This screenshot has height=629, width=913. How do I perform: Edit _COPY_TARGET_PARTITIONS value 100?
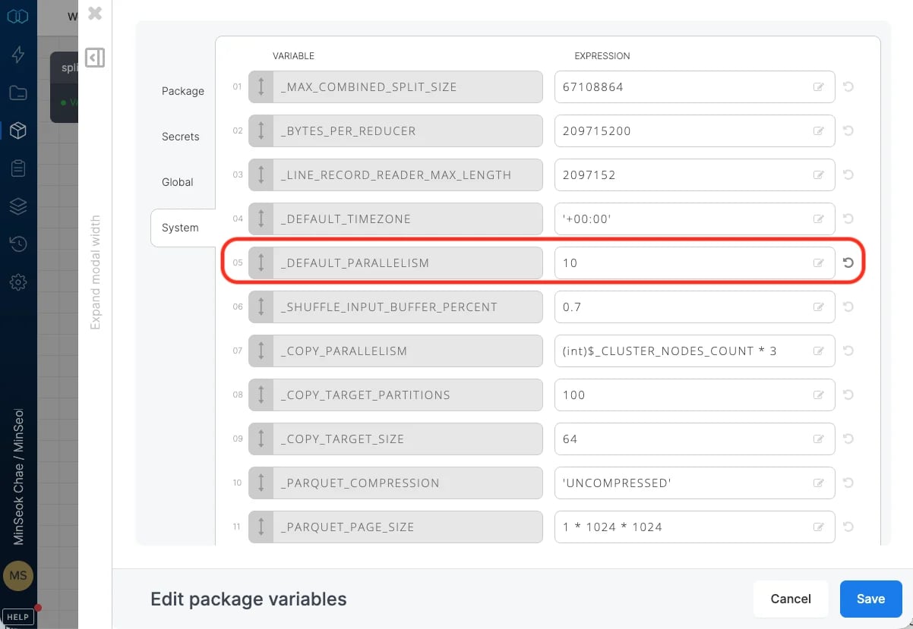pyautogui.click(x=695, y=395)
